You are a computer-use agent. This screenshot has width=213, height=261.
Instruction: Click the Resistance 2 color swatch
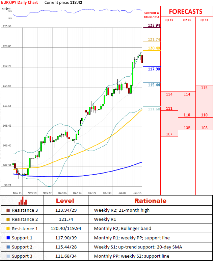(8, 219)
